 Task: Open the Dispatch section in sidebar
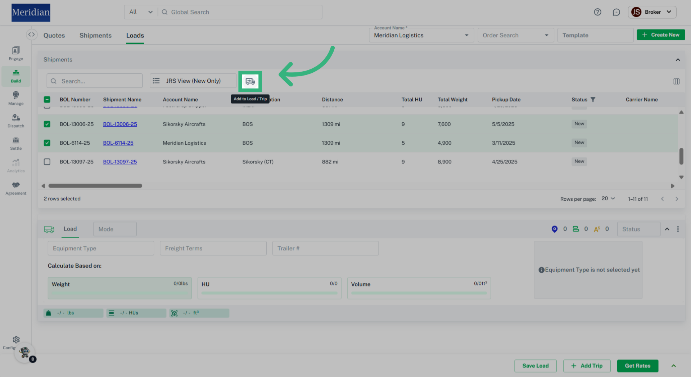tap(16, 121)
